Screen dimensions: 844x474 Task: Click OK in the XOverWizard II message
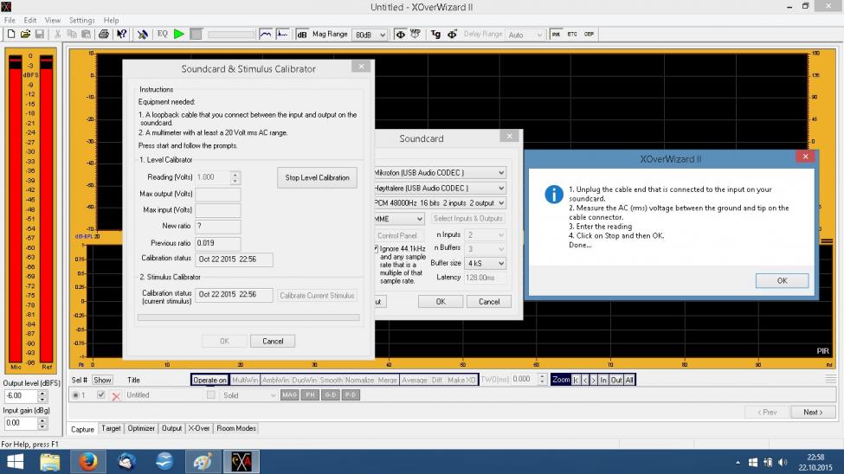[x=782, y=280]
